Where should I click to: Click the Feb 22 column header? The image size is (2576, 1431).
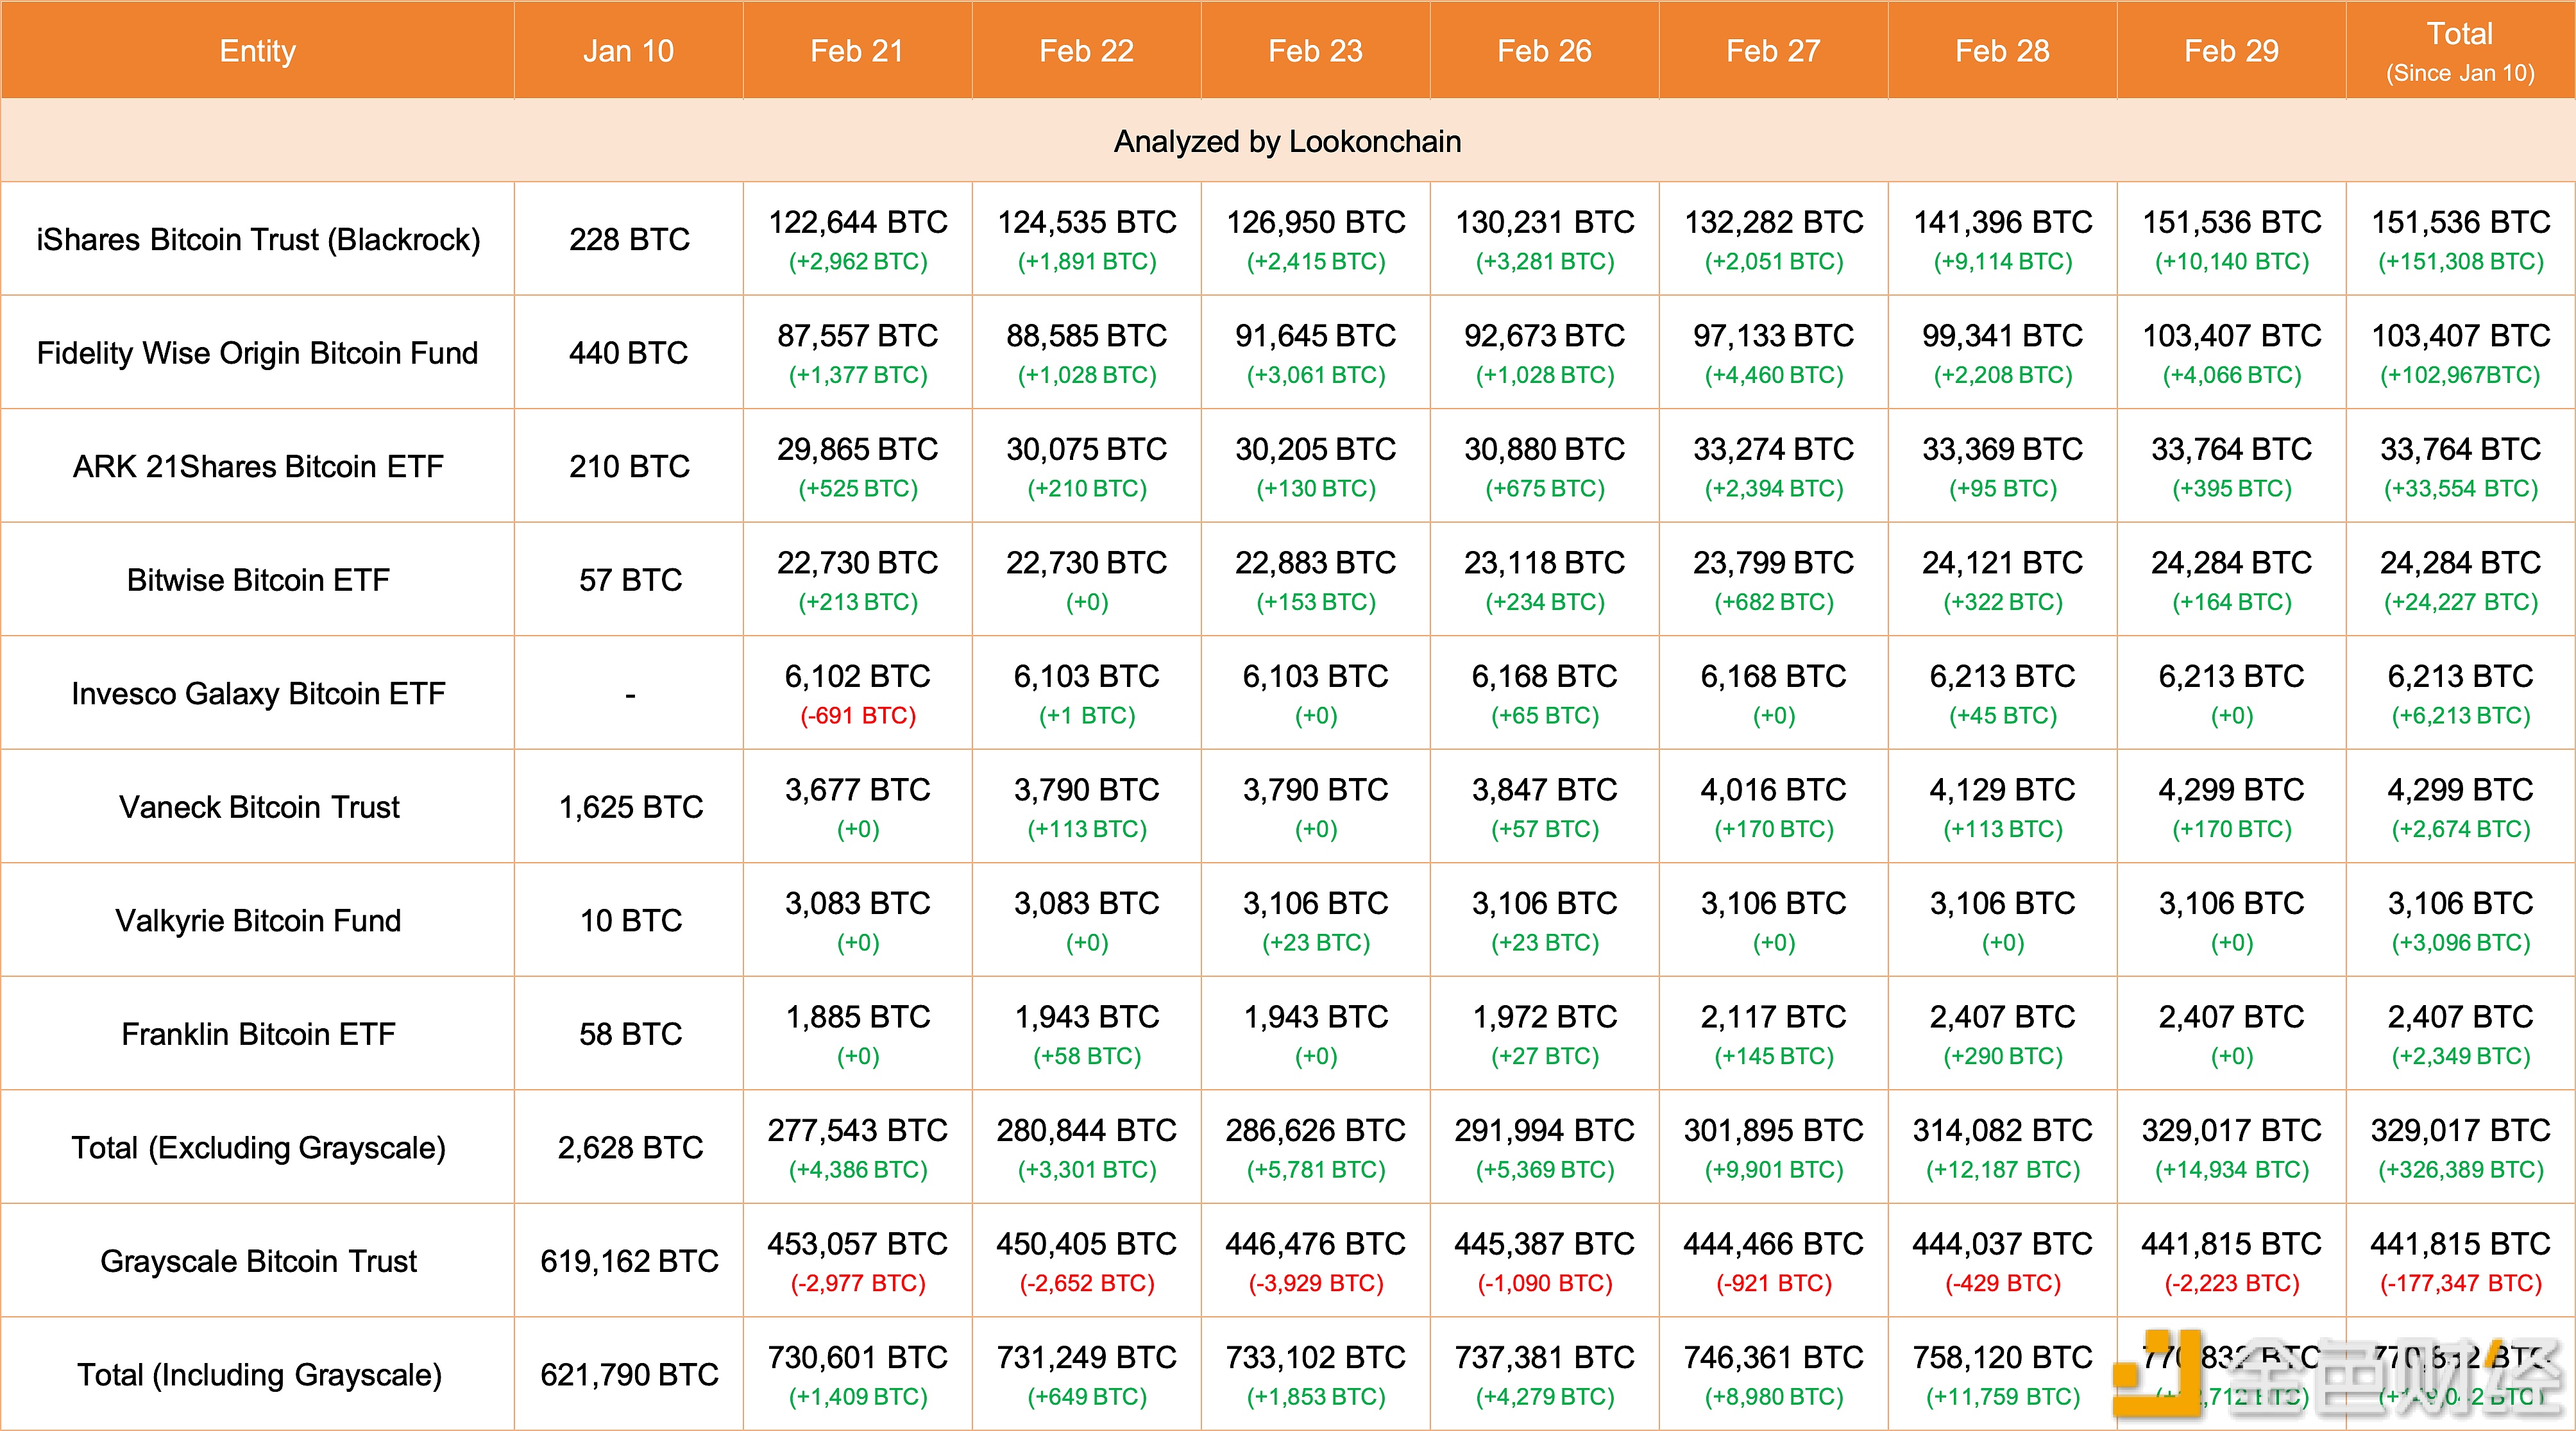coord(1086,51)
